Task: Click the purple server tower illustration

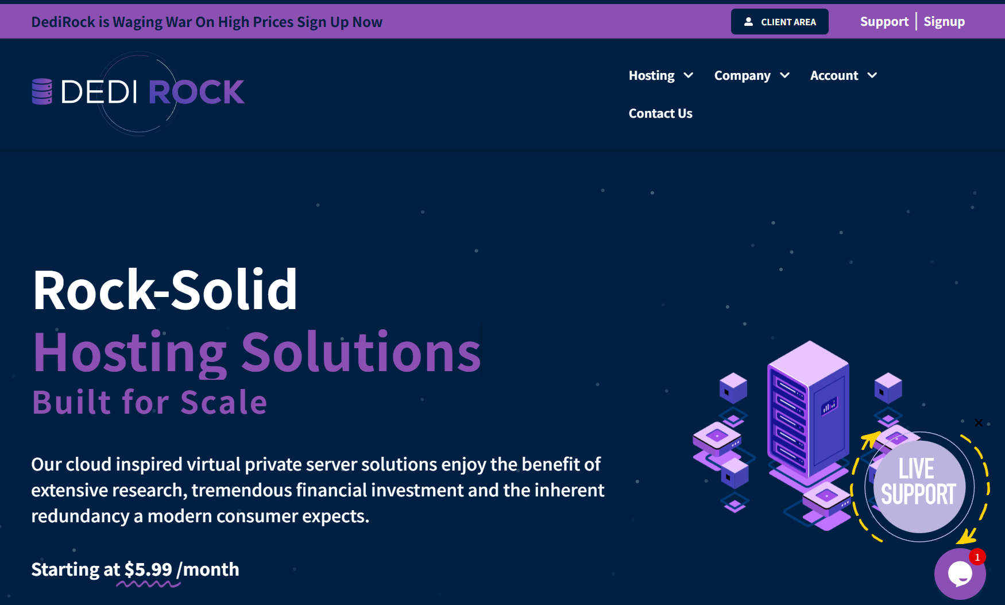Action: click(x=808, y=410)
